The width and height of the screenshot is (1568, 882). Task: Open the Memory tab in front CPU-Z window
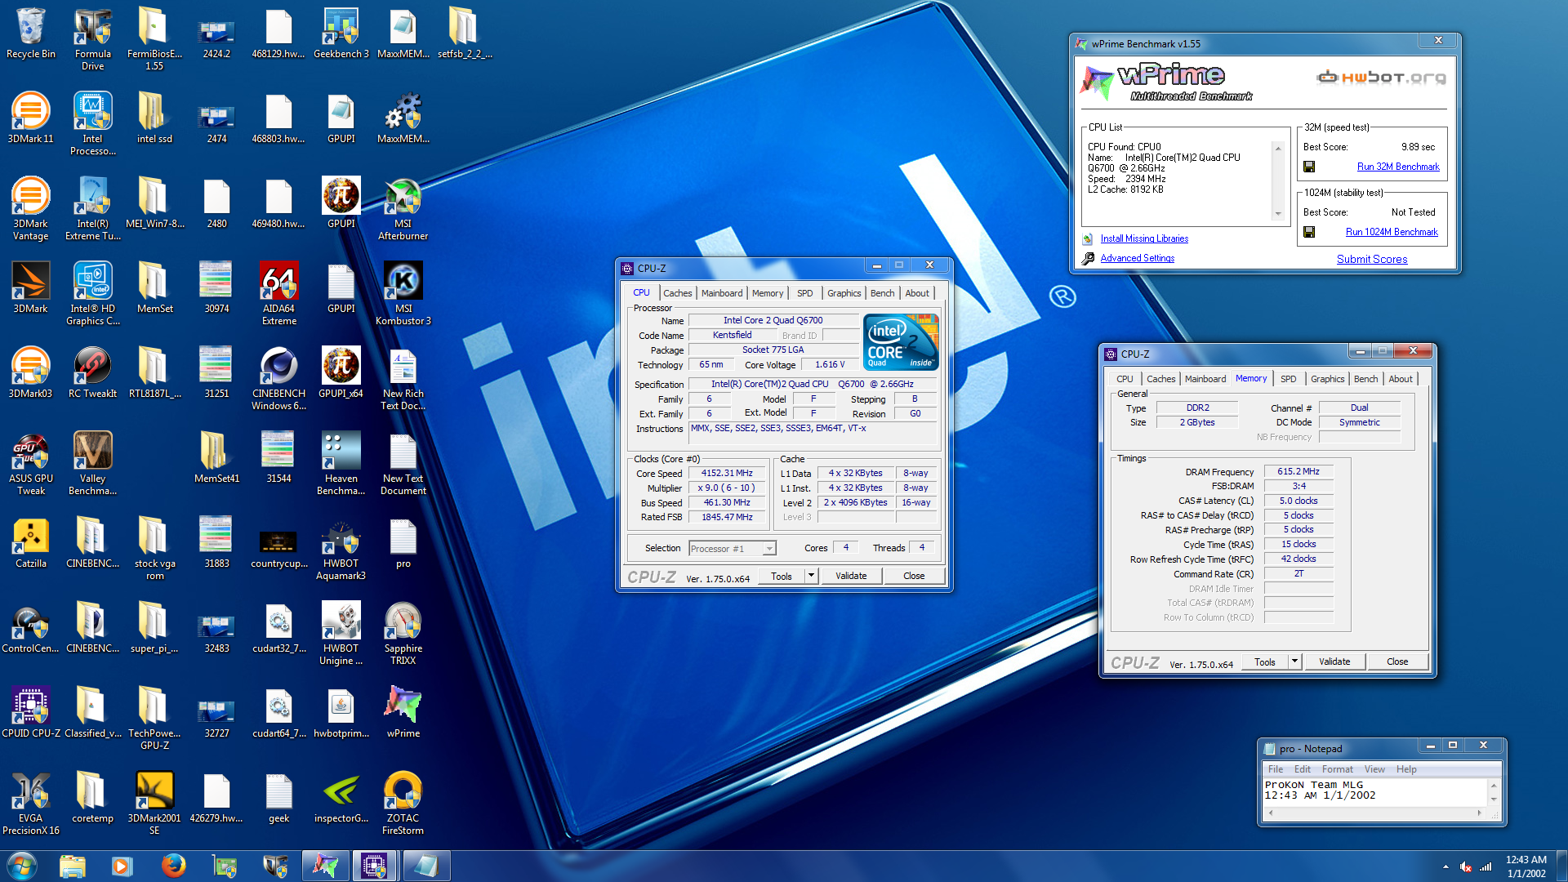768,293
